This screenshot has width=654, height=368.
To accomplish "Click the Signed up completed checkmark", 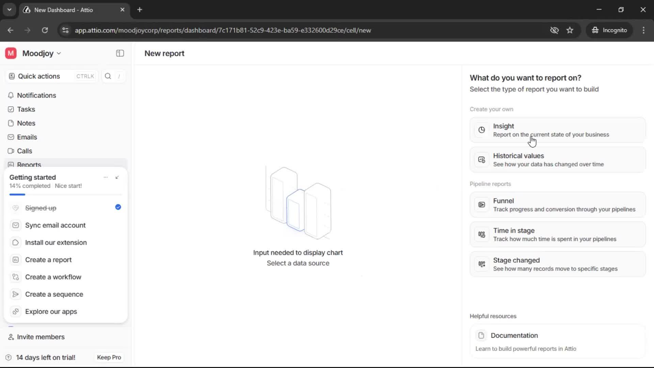I will click(118, 207).
